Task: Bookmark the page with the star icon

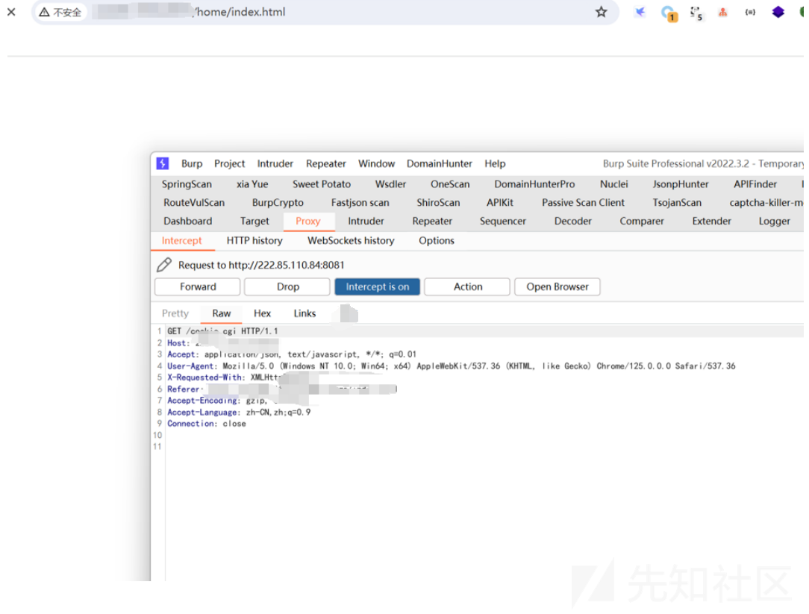Action: 601,12
